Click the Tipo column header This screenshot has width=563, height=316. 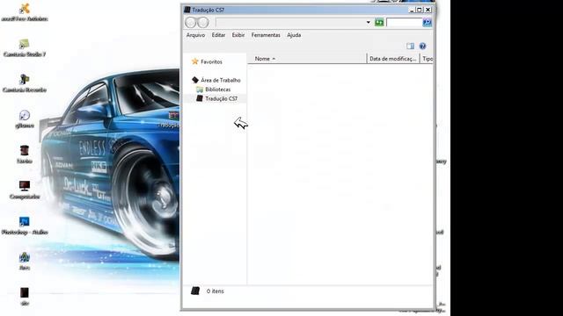tap(427, 59)
